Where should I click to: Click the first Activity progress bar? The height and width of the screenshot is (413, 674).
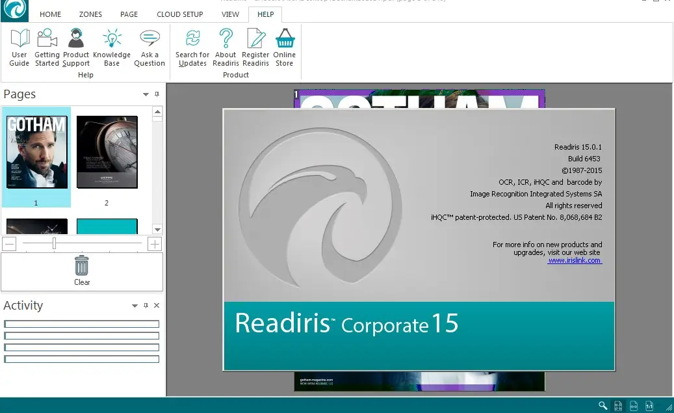(82, 324)
